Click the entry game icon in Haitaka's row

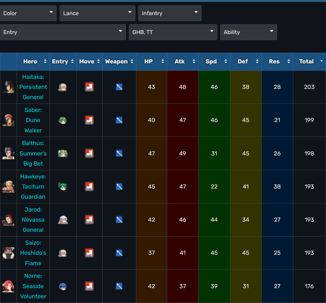(x=63, y=87)
